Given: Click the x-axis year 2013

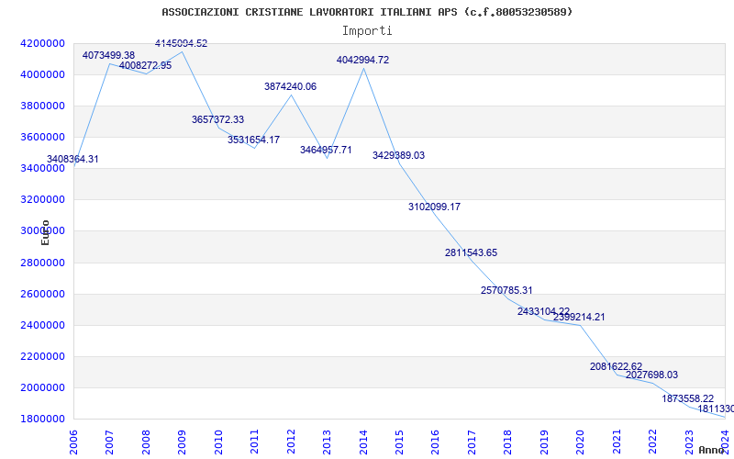Looking at the screenshot, I should tap(327, 442).
